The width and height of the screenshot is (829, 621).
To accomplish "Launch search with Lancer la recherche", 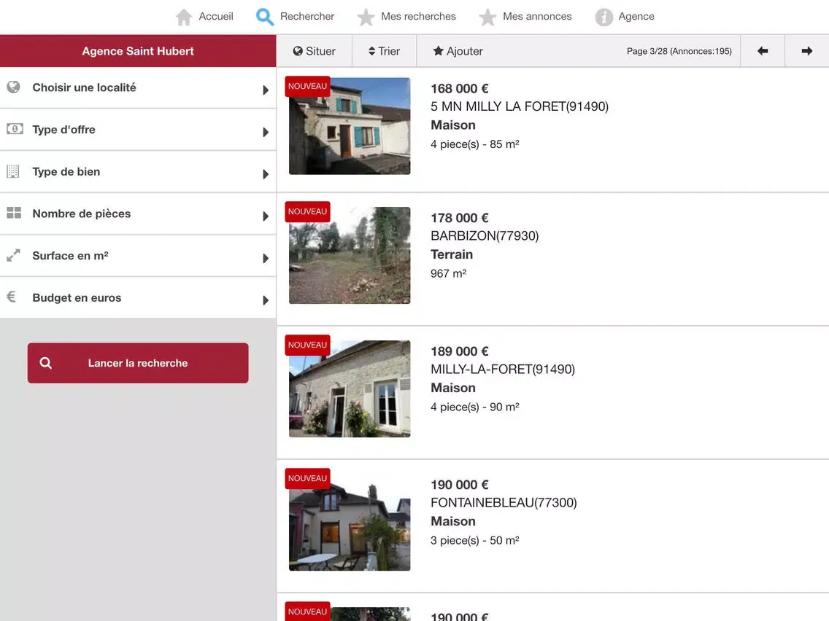I will click(x=138, y=363).
